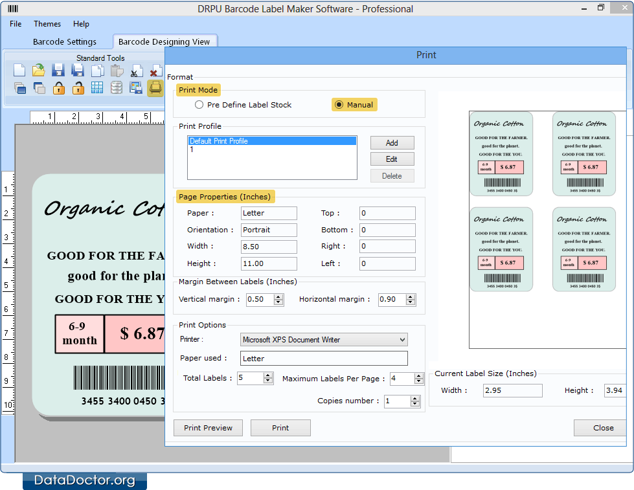Click the database stack icon
This screenshot has height=490, width=634.
(117, 88)
